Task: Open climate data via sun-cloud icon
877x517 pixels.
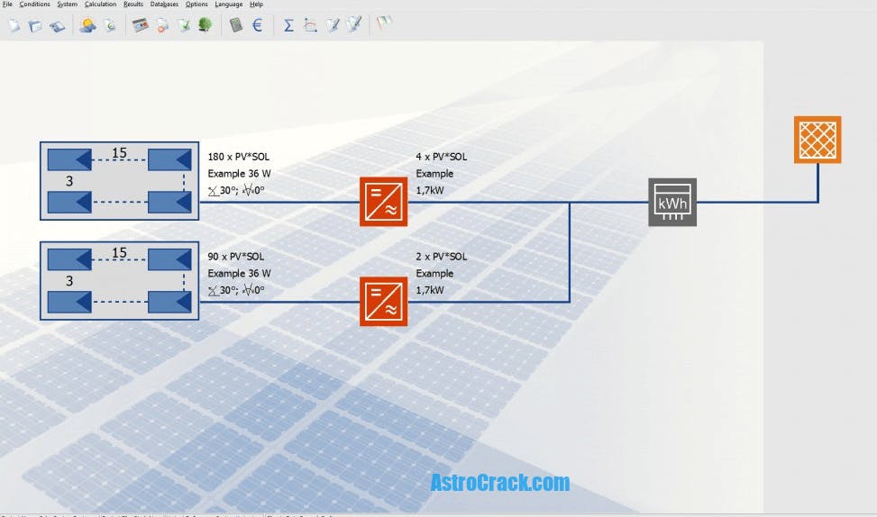Action: pyautogui.click(x=87, y=25)
